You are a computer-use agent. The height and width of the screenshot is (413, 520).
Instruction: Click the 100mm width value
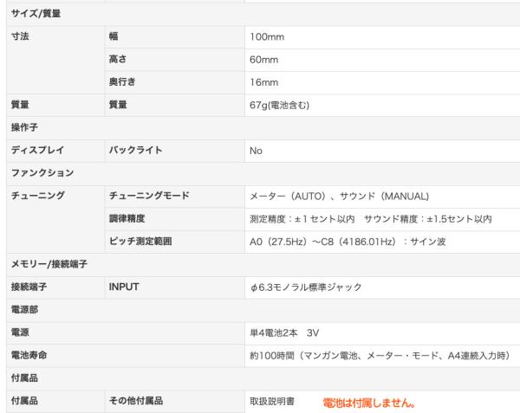(x=267, y=38)
